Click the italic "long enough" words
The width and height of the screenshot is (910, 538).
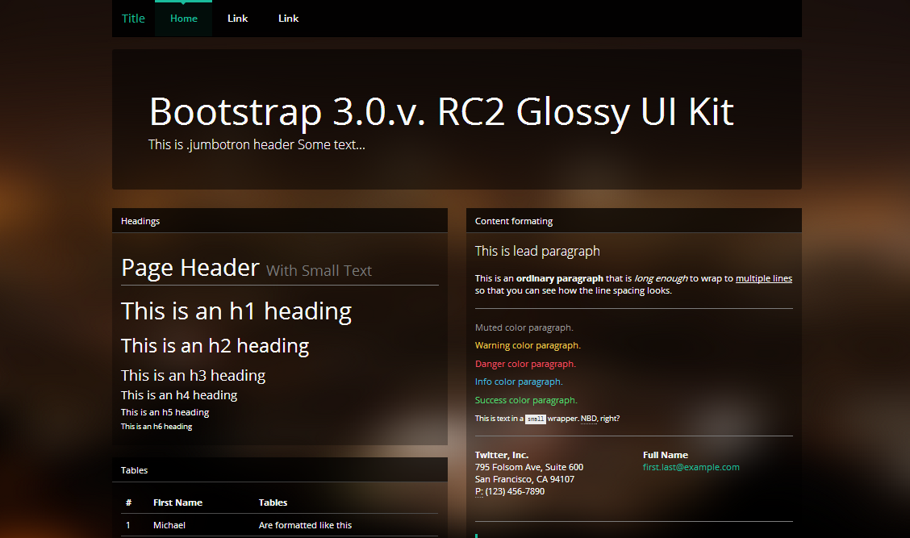[x=661, y=278]
